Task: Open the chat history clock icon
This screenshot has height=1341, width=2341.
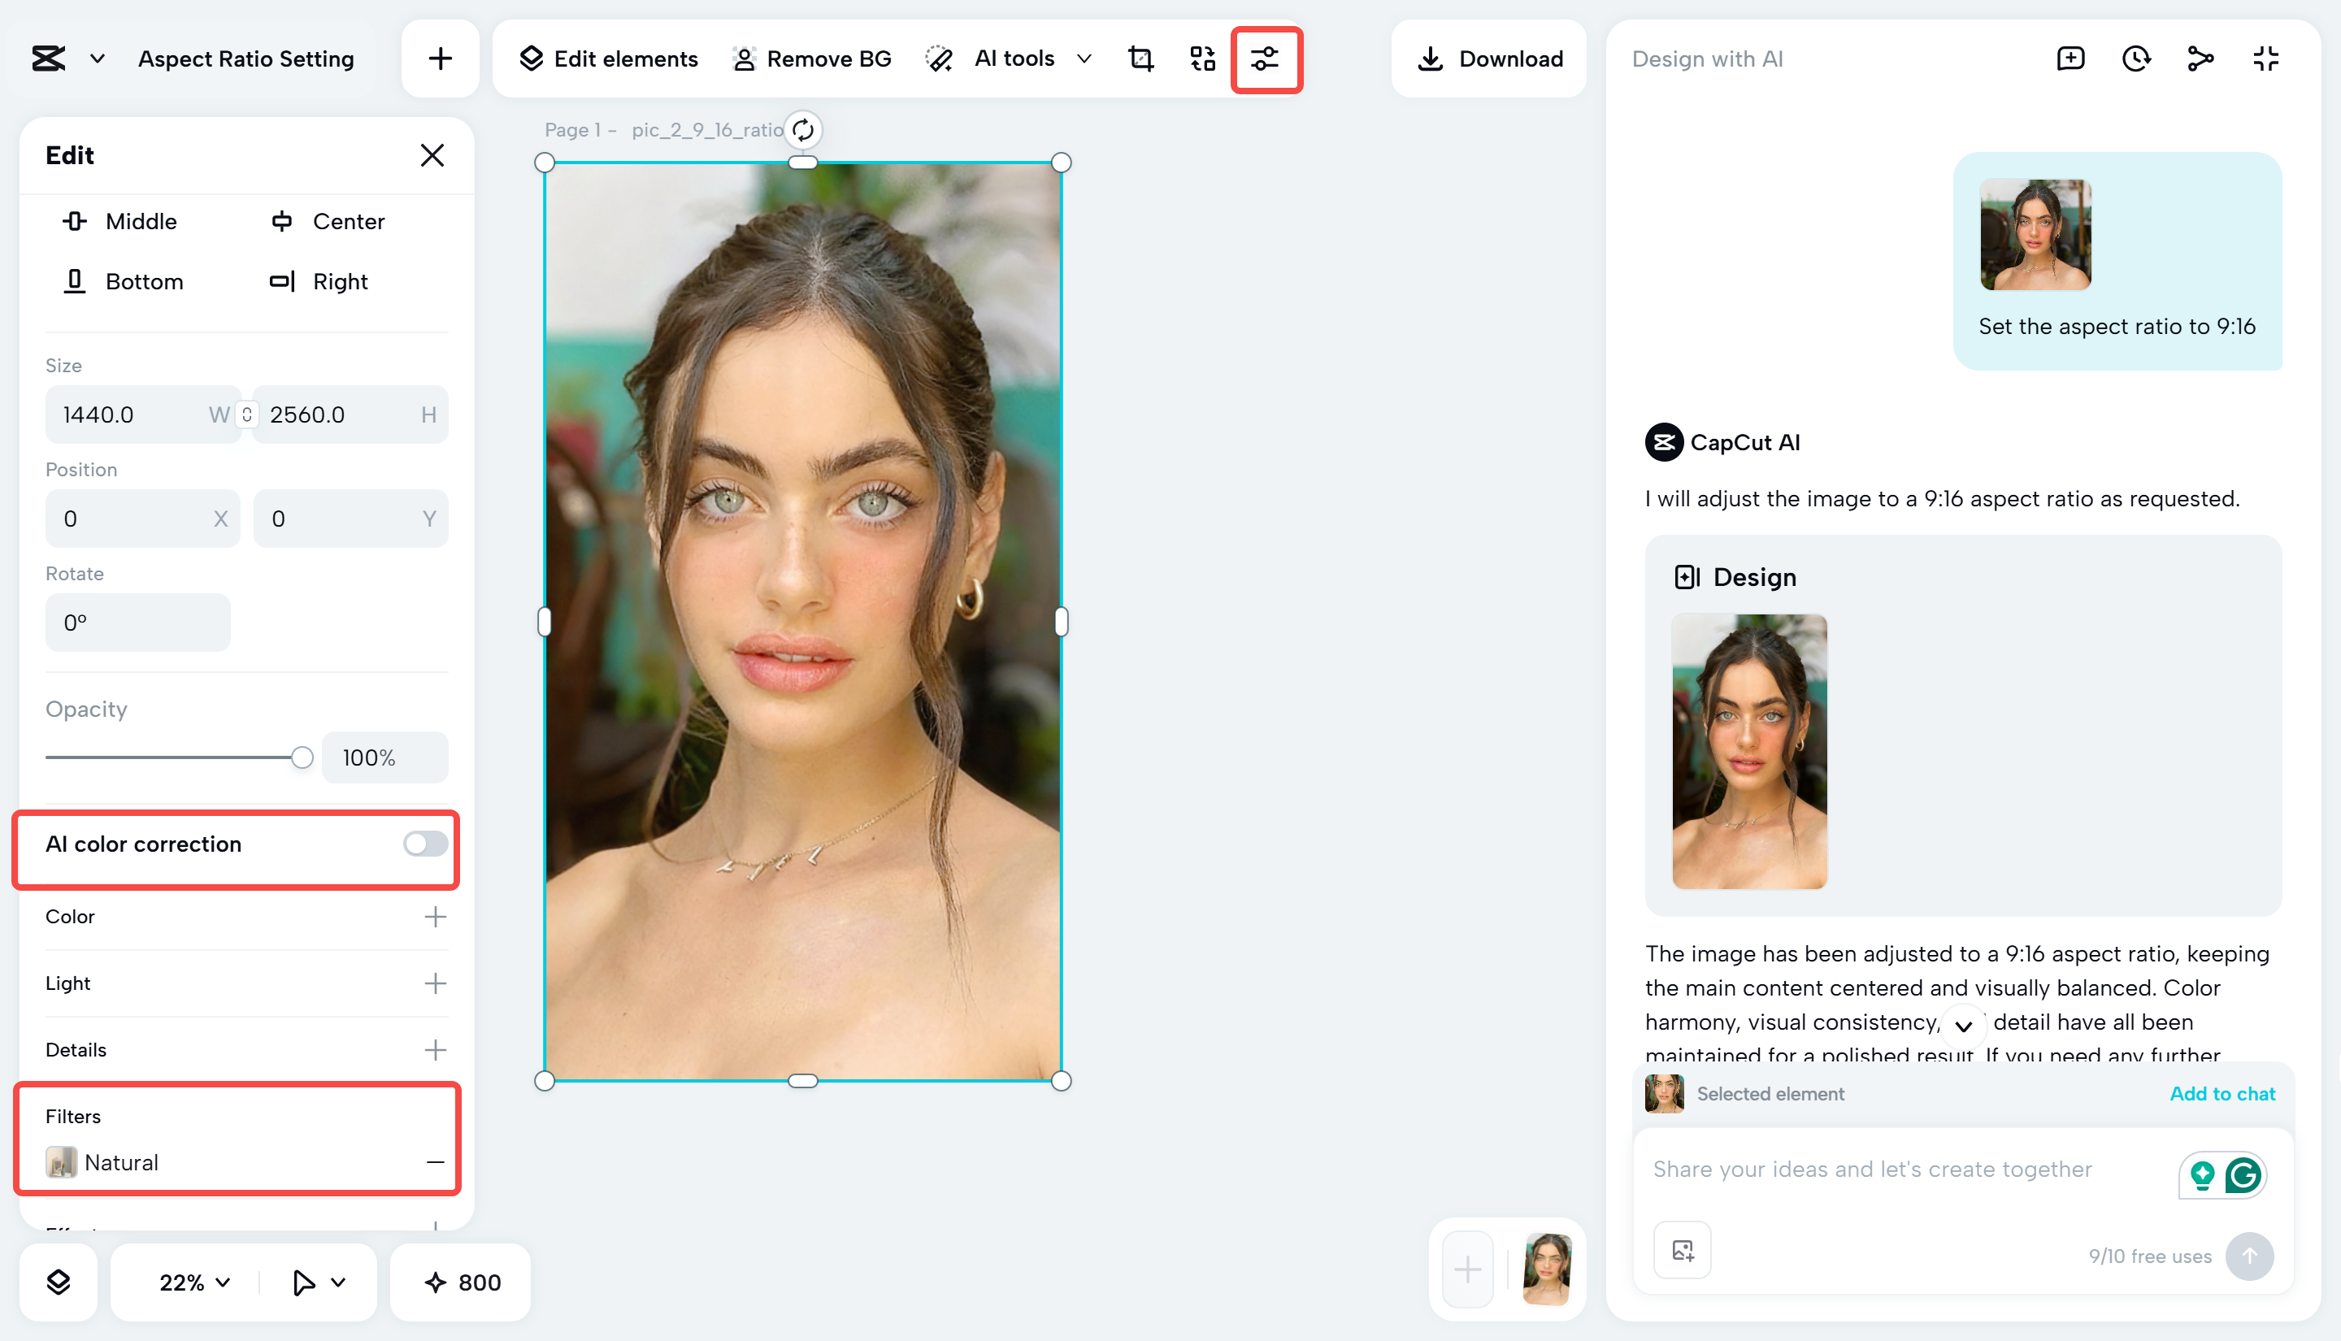Action: pos(2135,59)
